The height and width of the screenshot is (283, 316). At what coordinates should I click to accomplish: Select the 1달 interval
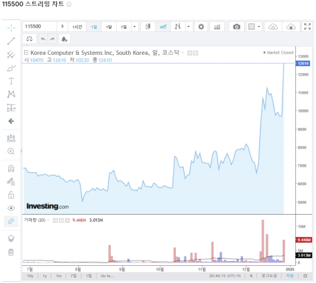coord(109,27)
